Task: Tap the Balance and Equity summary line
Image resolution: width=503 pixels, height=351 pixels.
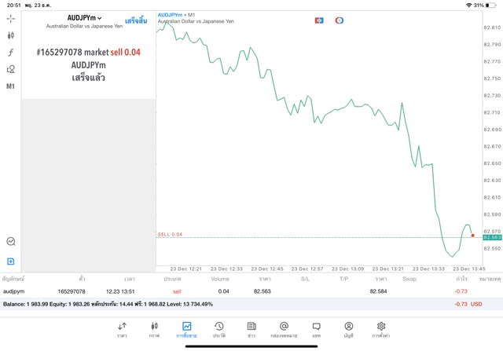Action: coord(108,304)
